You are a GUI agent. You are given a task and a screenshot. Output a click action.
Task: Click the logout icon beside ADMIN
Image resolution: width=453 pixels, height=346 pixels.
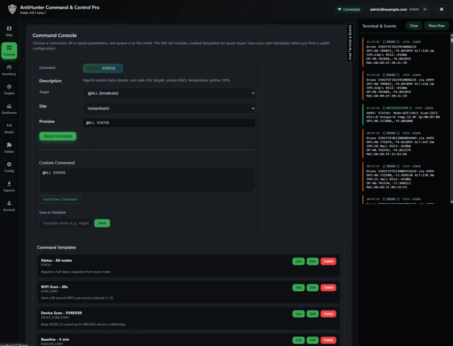point(425,9)
